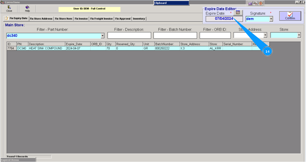Click the Expire_Date column header
This screenshot has width=306, height=162.
(x=78, y=44)
